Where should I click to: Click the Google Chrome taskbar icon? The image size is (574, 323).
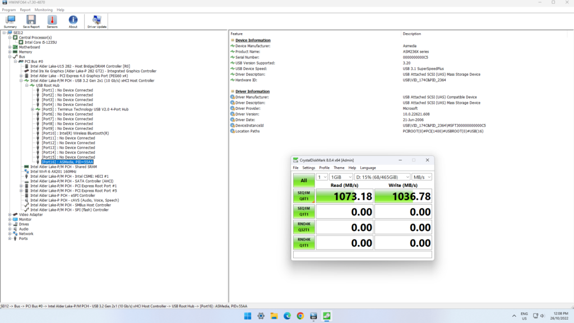[x=300, y=316]
